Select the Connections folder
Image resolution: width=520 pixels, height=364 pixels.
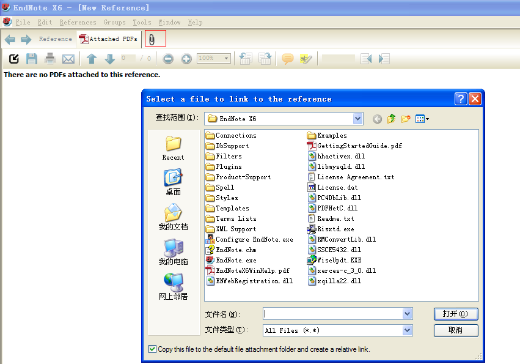[231, 135]
